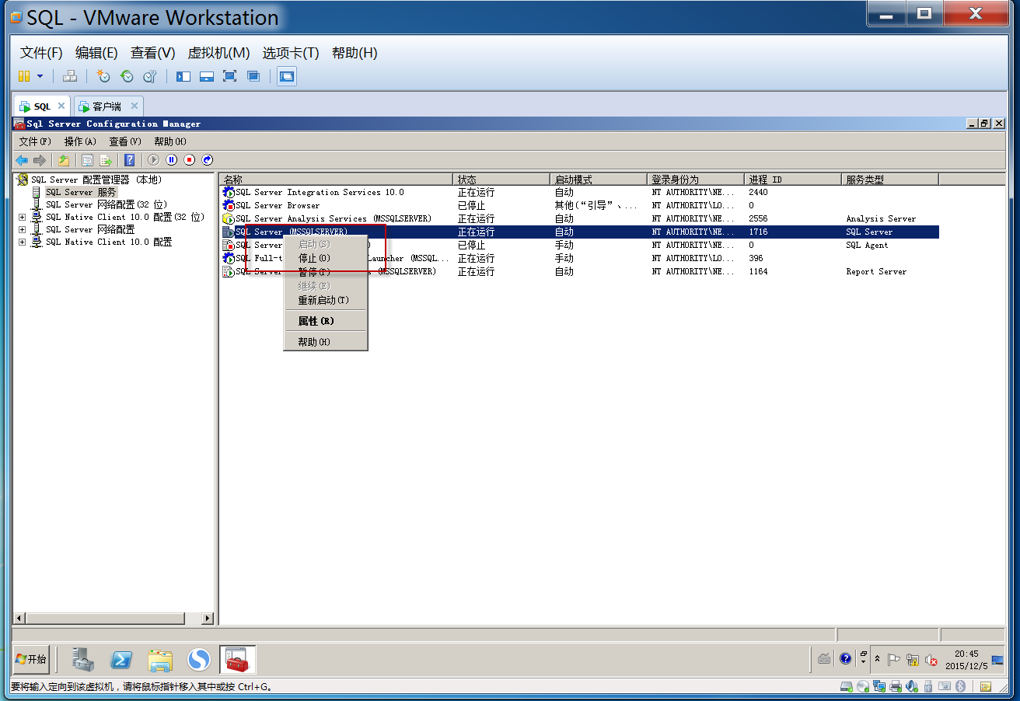Expand the last SQL Native Client 10.0 配置 node

(x=22, y=242)
